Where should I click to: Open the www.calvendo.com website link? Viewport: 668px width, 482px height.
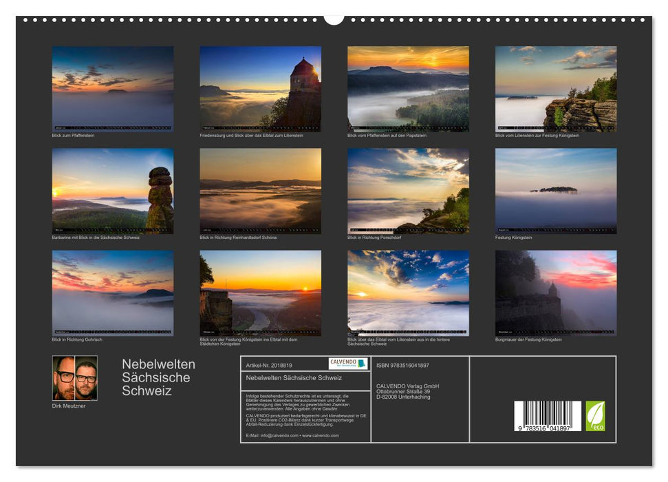pos(320,435)
